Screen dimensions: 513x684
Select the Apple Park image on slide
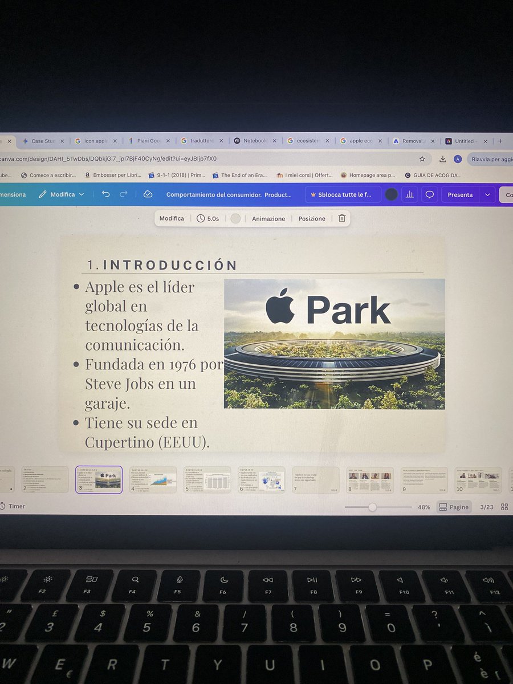(x=335, y=344)
